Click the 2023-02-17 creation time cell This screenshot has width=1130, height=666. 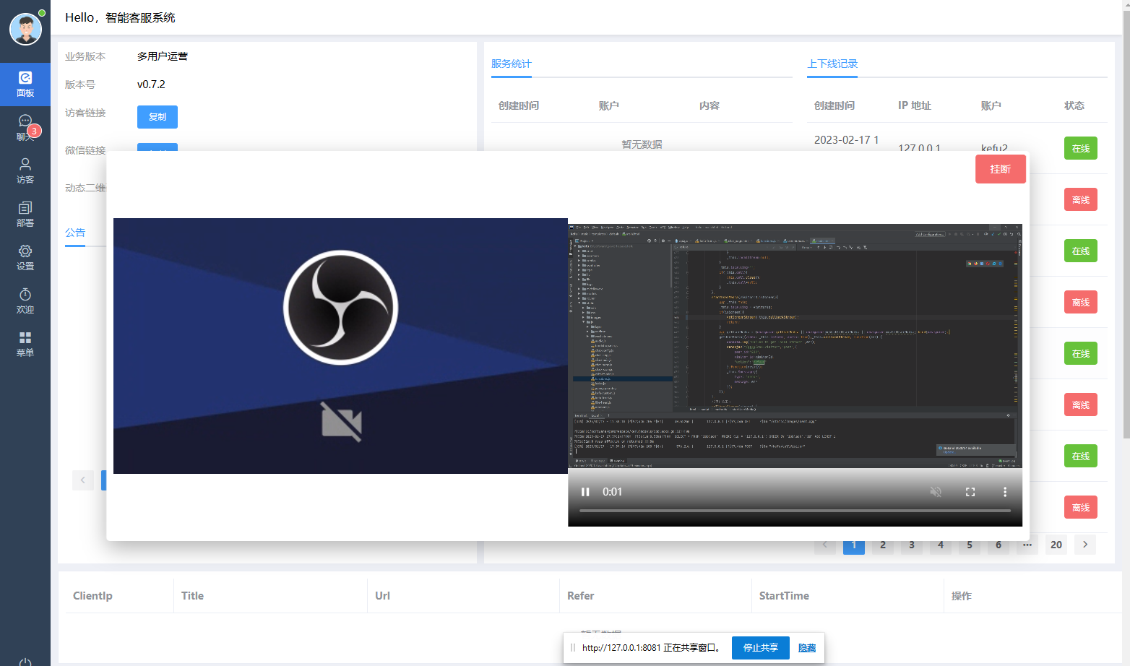click(x=846, y=140)
